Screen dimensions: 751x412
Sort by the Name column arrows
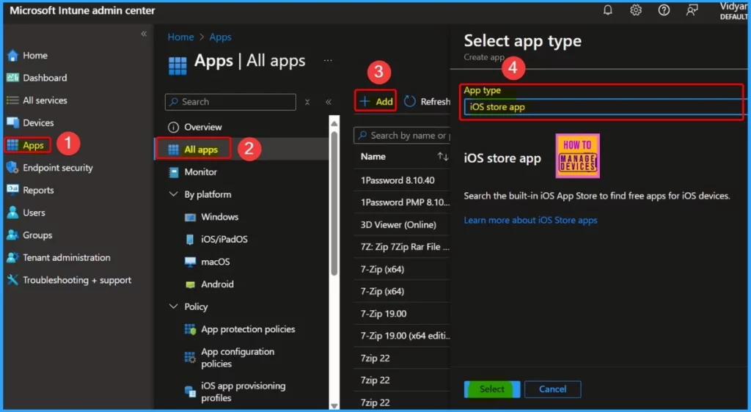pyautogui.click(x=443, y=157)
